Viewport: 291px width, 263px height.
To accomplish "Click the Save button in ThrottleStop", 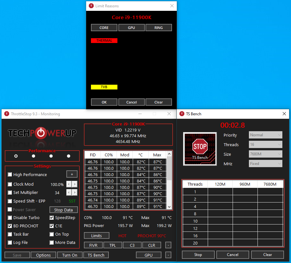I will 17,255.
